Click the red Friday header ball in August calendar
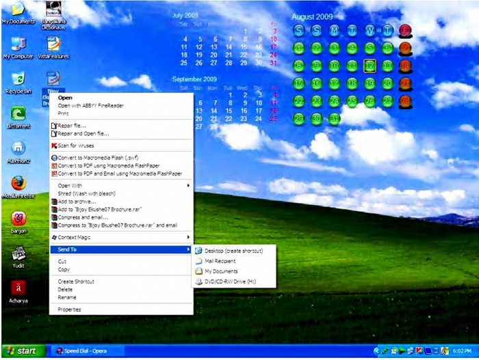This screenshot has height=360, width=479. pos(405,30)
